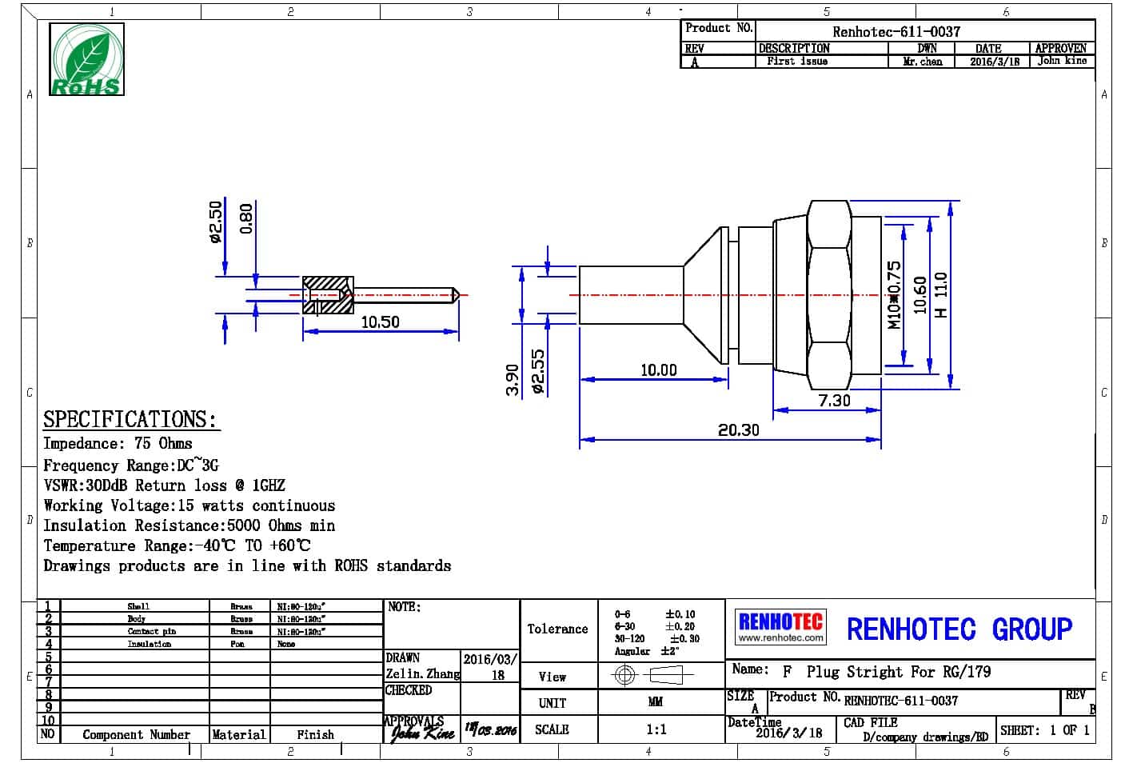Click the John Kine approval signature
The width and height of the screenshot is (1133, 763).
tap(422, 731)
